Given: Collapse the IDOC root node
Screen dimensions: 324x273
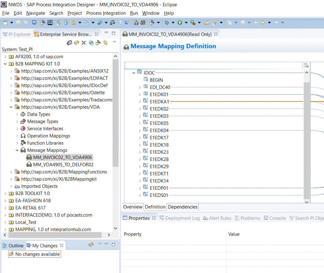Looking at the screenshot, I should [x=134, y=73].
